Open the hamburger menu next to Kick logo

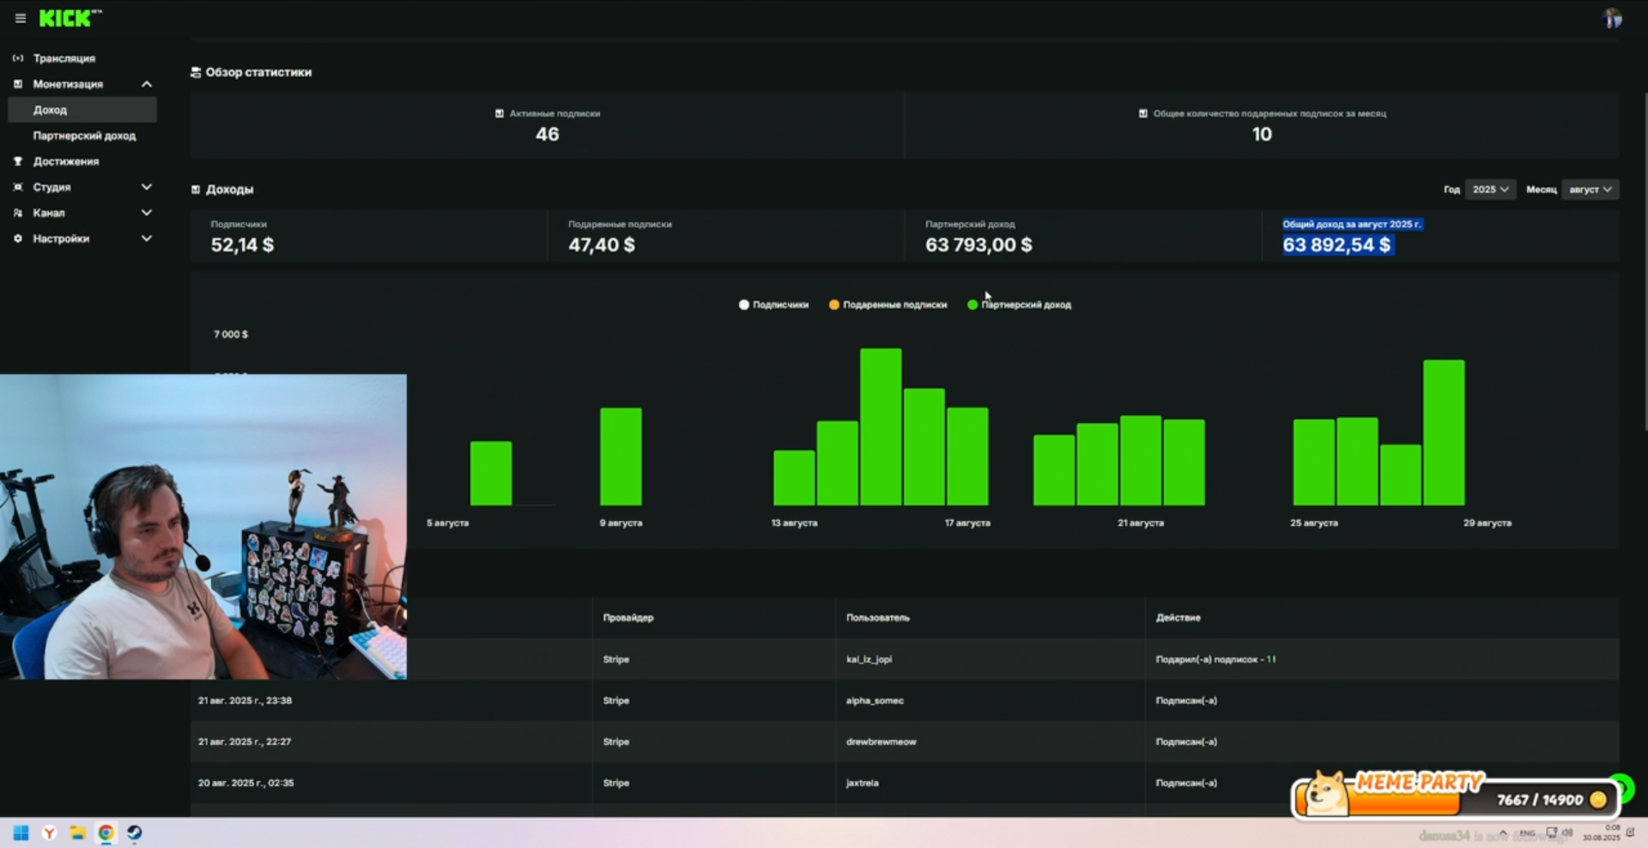tap(21, 18)
